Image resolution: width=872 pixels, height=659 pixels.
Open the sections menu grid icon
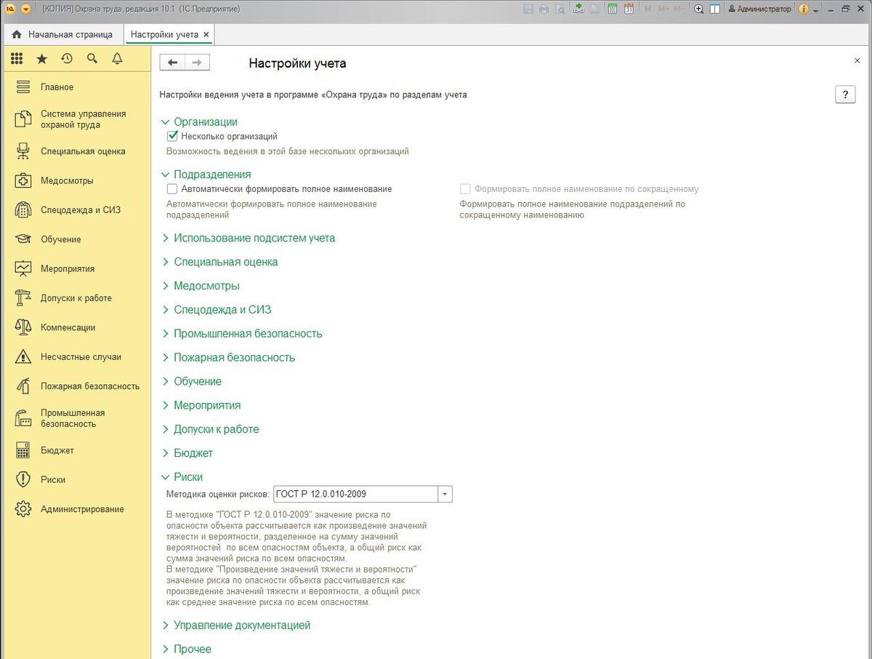pyautogui.click(x=17, y=59)
